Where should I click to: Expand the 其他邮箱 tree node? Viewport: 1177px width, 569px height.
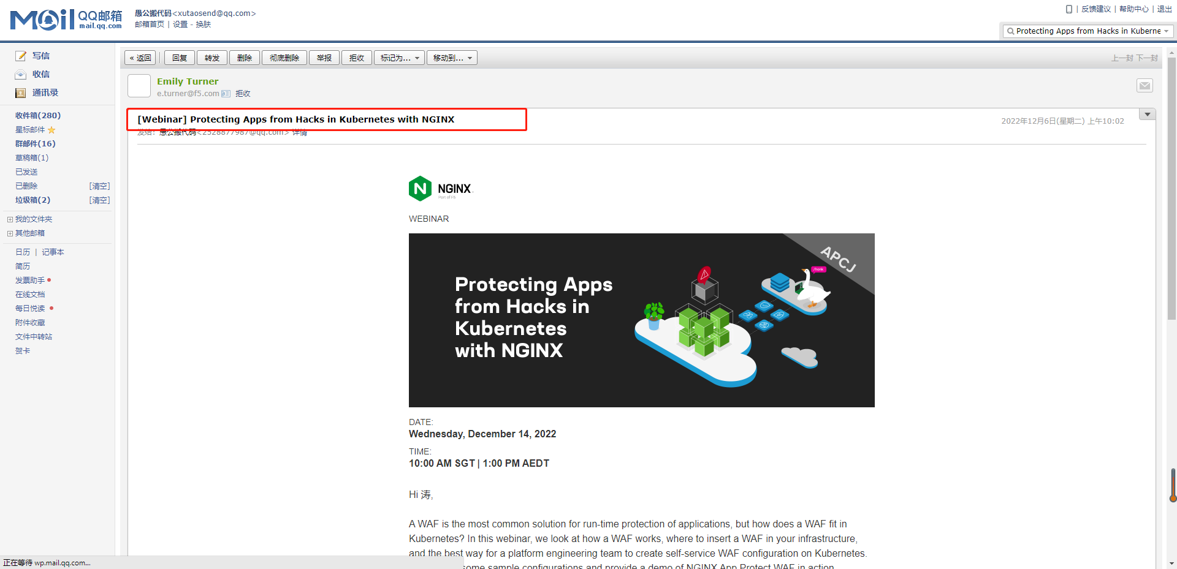pyautogui.click(x=10, y=233)
